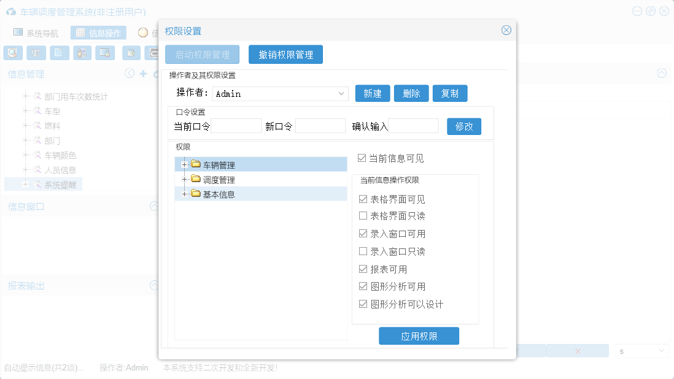Uncheck the 报表可用 checkbox
Screen dimensions: 674x379
363,269
